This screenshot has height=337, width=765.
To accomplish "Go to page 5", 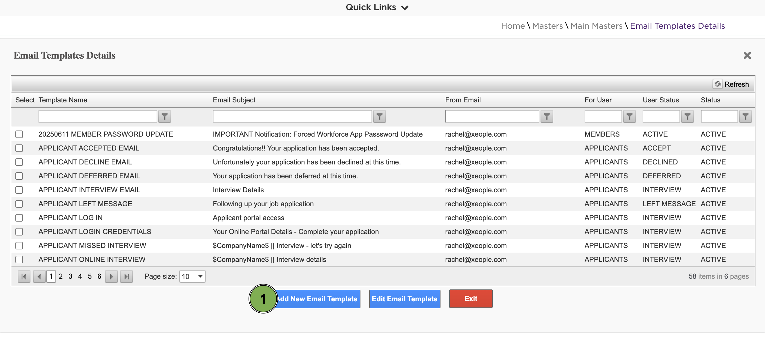I will [90, 276].
